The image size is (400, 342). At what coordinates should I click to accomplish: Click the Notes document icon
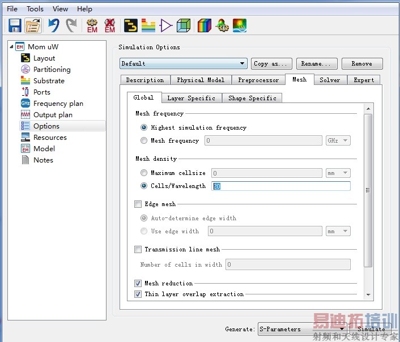point(25,160)
